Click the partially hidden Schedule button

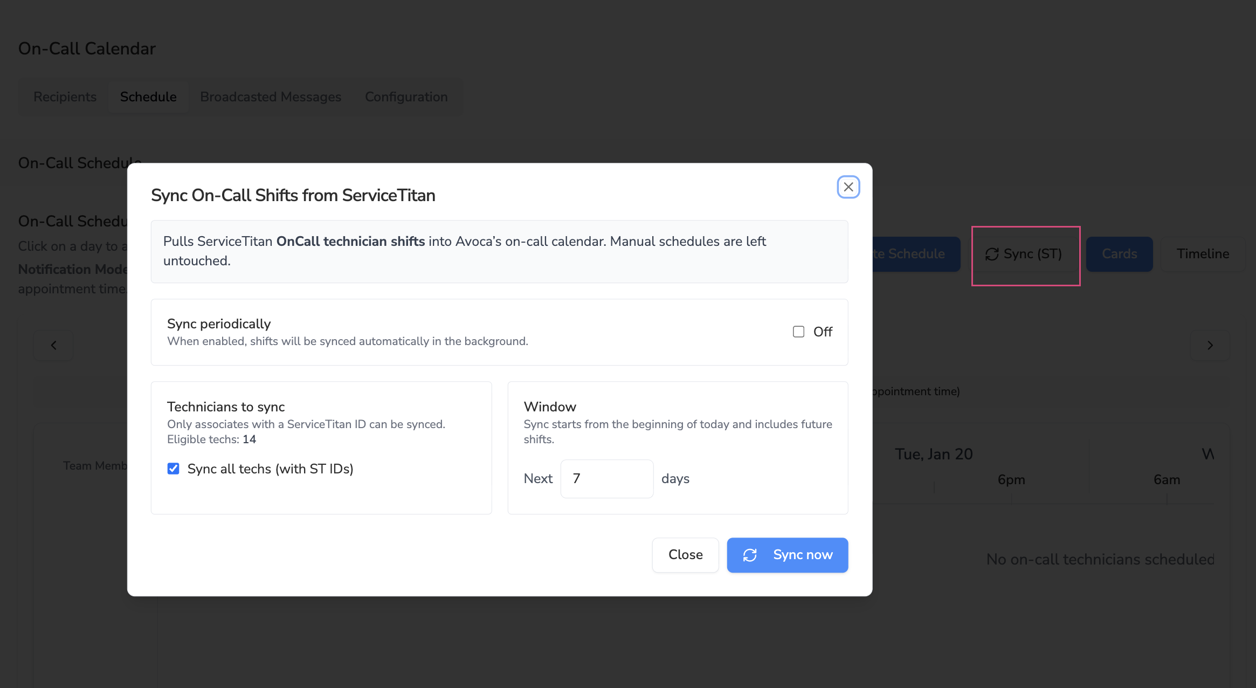click(x=915, y=254)
